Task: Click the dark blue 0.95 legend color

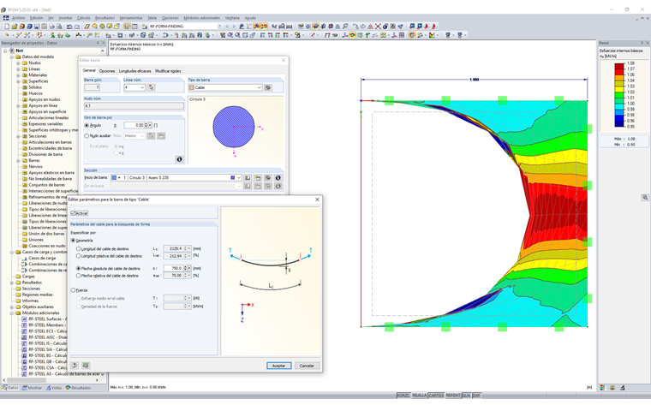Action: pyautogui.click(x=619, y=123)
